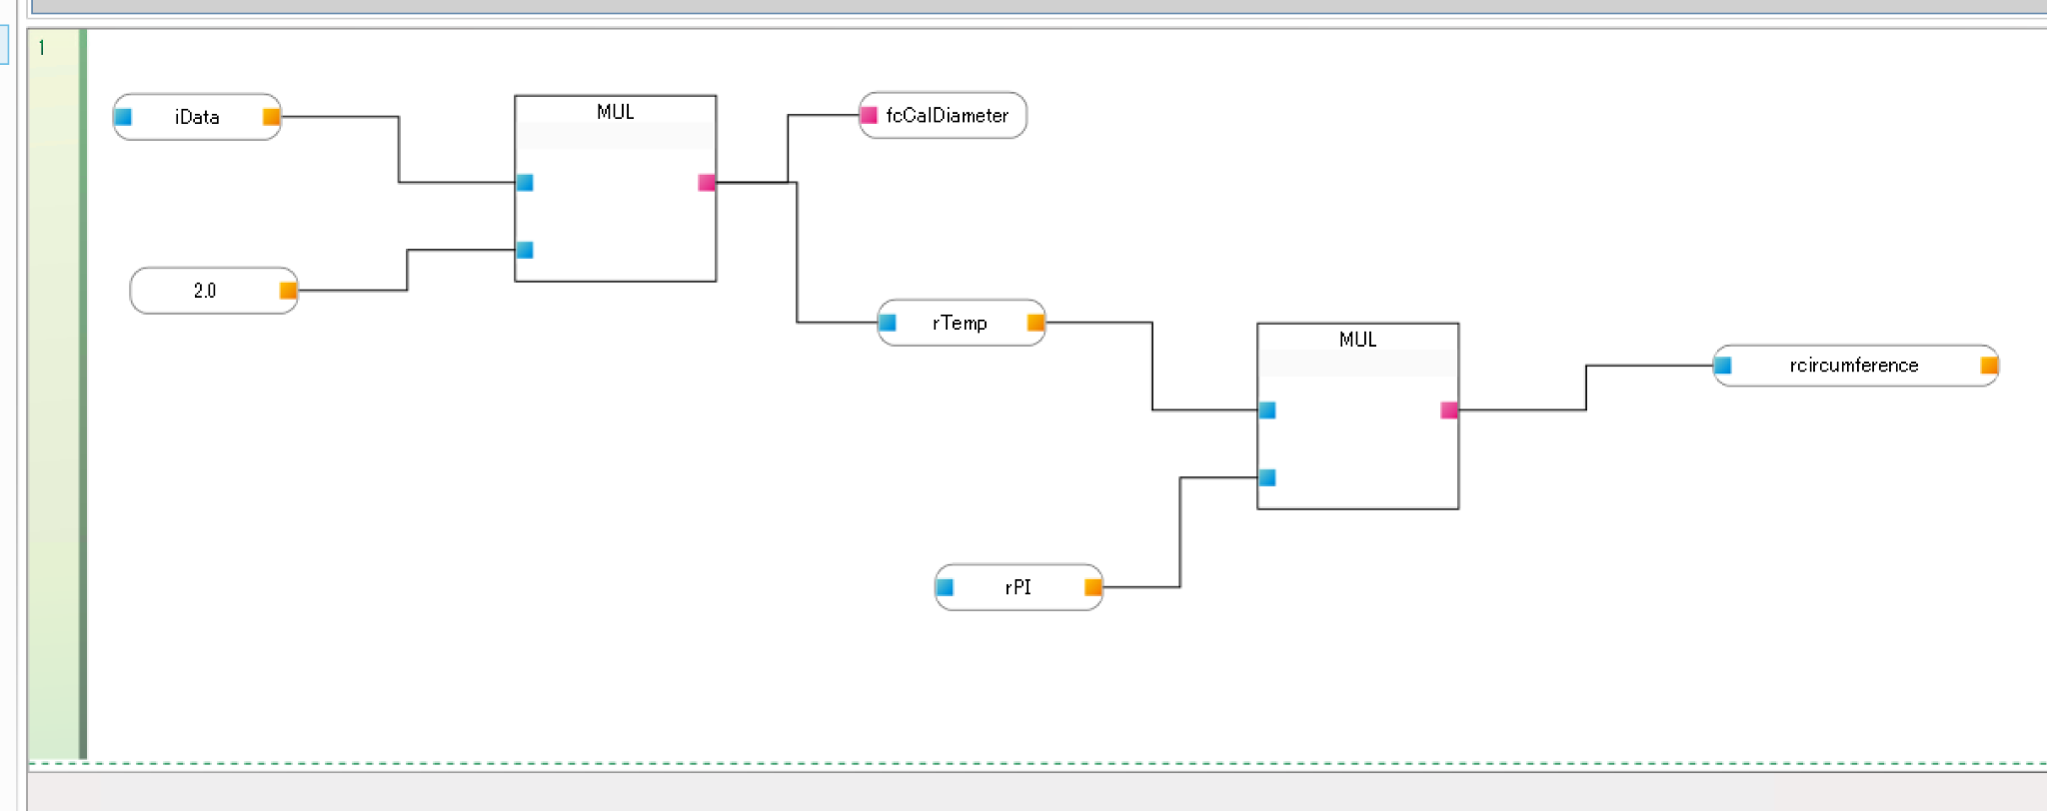Click the pink pin on fcCalDiameter

coord(869,116)
